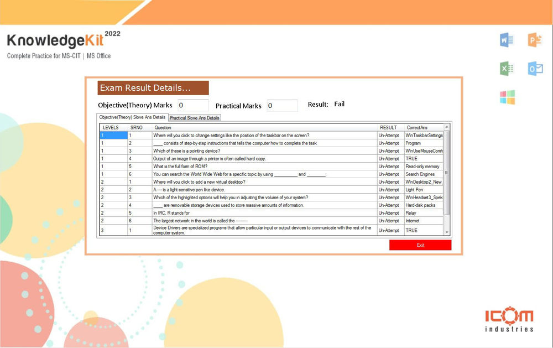Screen dimensions: 553x348
Task: Open the Windows logo icon
Action: pos(507,97)
